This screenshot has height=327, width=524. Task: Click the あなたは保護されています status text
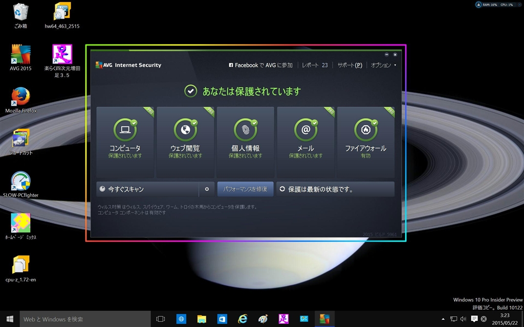(252, 91)
